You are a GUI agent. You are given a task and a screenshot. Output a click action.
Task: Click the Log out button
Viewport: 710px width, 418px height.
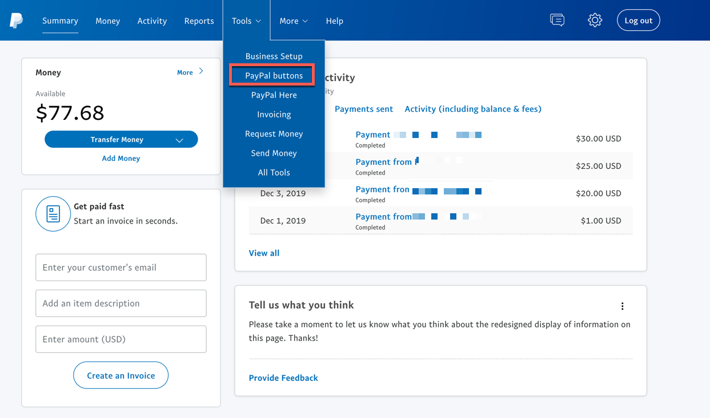point(638,20)
